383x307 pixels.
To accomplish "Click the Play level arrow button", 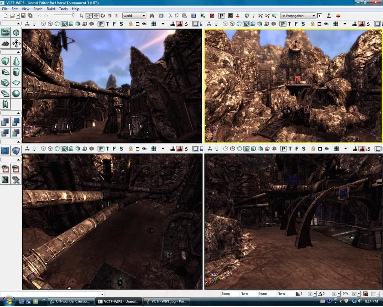I will pos(319,16).
